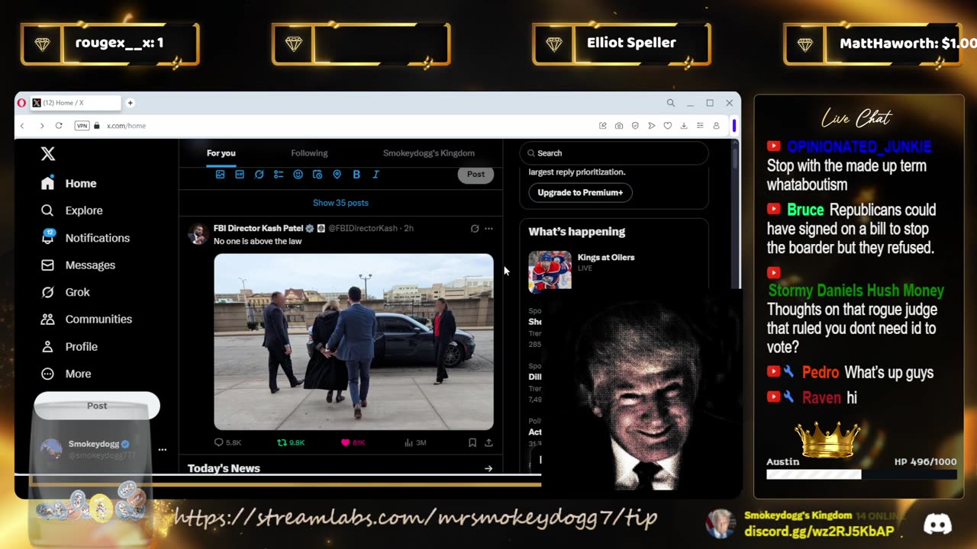Open browser downloads icon
Image resolution: width=977 pixels, height=549 pixels.
(x=684, y=126)
